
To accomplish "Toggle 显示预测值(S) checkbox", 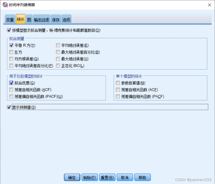I will click(x=9, y=107).
